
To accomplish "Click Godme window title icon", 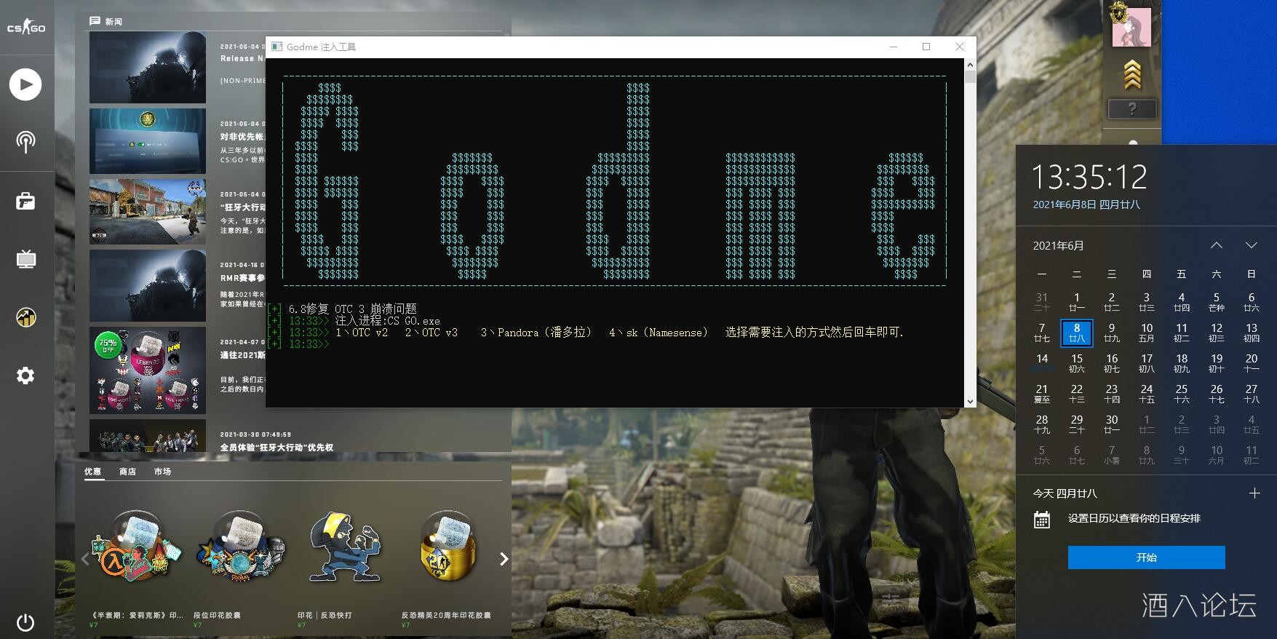I will pos(277,47).
